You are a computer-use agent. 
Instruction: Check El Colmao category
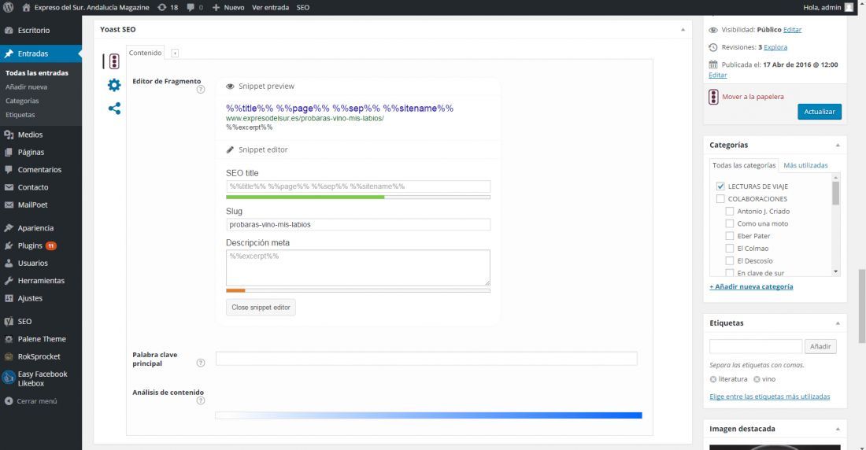730,249
